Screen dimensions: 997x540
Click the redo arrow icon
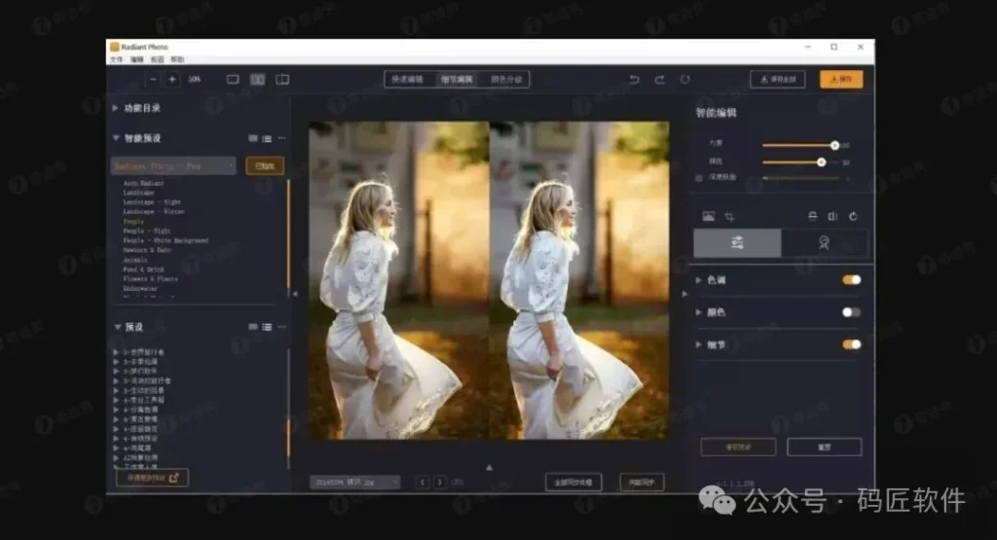(659, 79)
